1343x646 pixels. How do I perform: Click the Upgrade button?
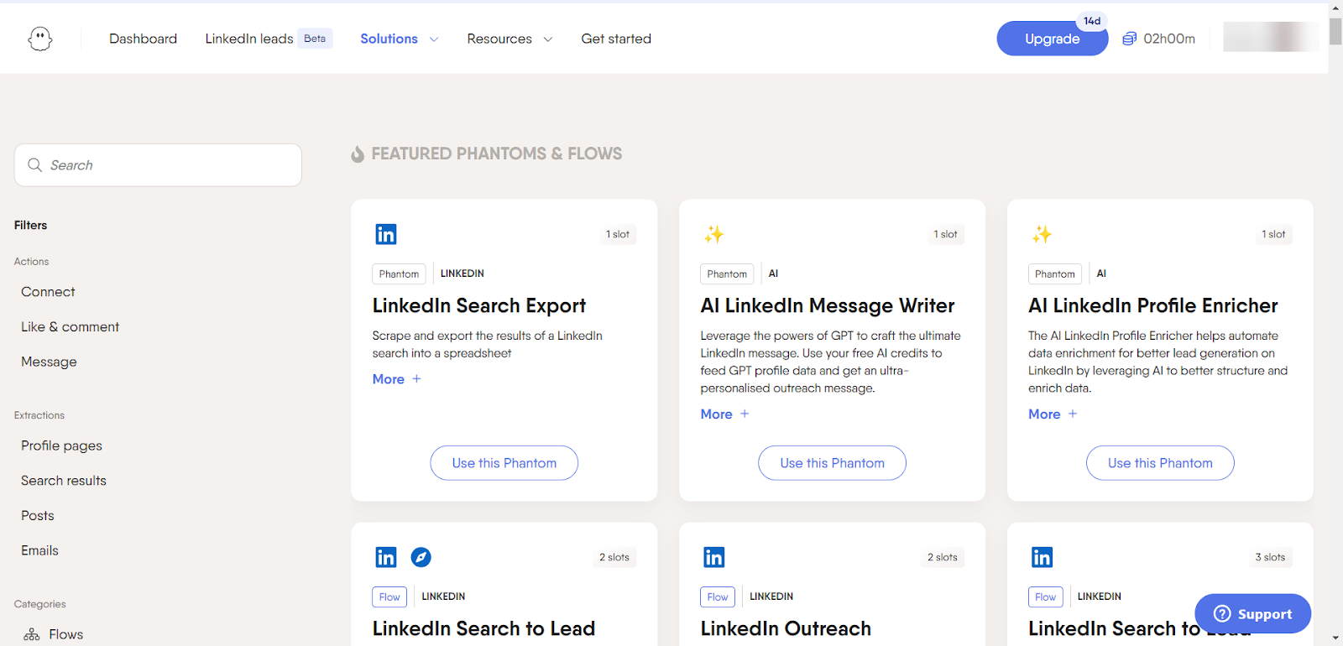click(1053, 39)
